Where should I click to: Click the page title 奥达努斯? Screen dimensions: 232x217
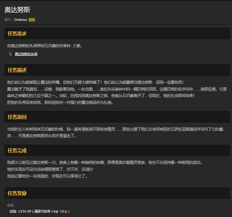[x=18, y=9]
